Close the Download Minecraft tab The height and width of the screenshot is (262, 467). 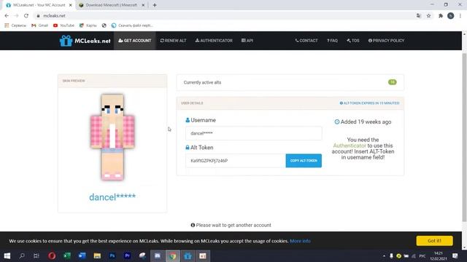143,5
